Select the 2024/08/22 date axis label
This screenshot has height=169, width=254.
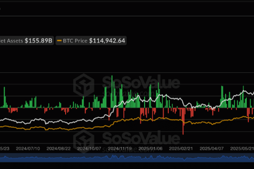click(x=58, y=149)
